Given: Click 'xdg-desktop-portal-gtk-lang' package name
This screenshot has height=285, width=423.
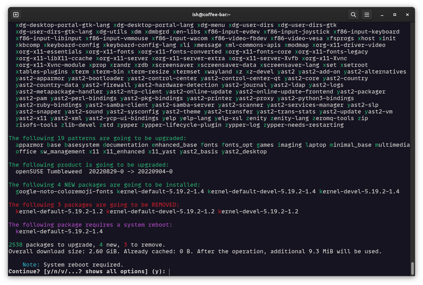Looking at the screenshot, I should [x=63, y=25].
